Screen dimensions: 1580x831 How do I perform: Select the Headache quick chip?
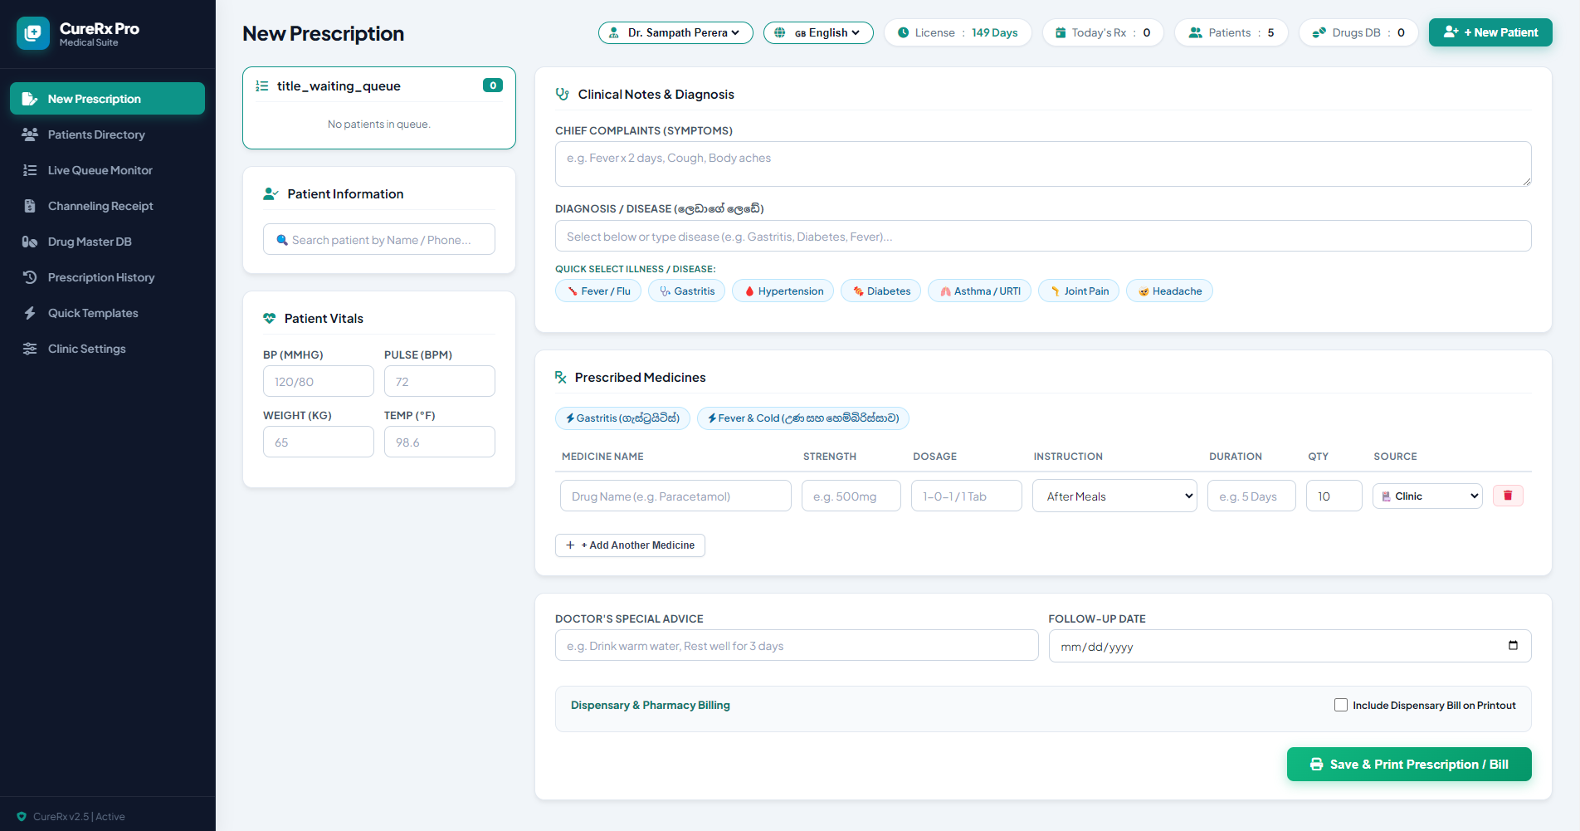click(x=1170, y=291)
